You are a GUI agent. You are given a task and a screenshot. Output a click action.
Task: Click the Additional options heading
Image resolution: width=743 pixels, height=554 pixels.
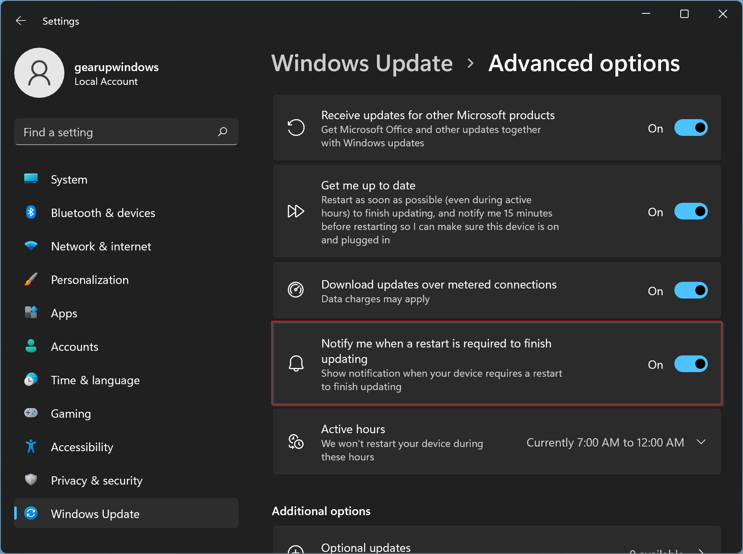321,511
